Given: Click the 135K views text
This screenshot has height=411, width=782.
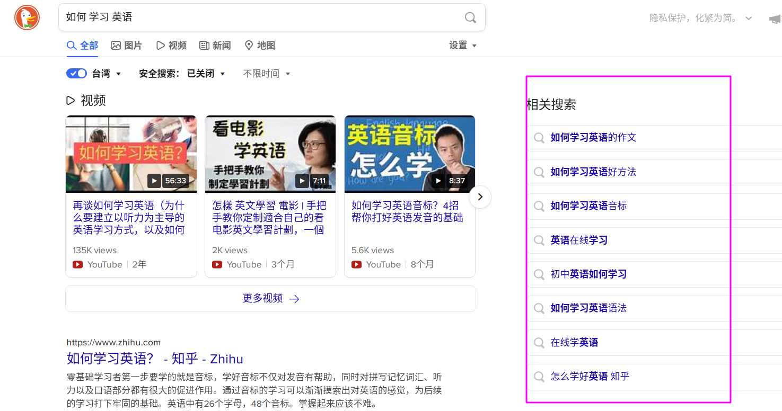Looking at the screenshot, I should pos(94,251).
